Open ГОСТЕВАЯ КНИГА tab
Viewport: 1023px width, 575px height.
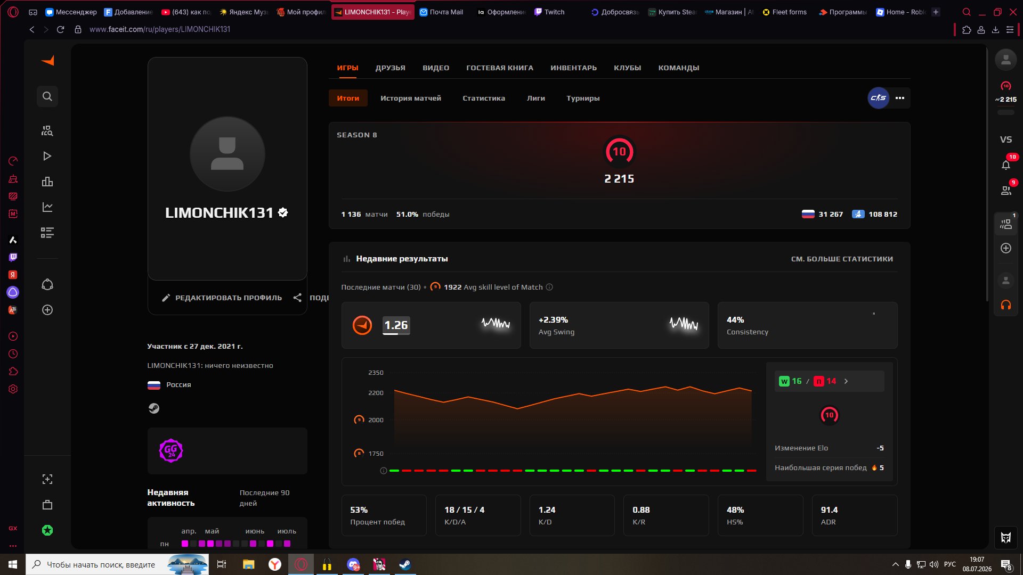500,68
